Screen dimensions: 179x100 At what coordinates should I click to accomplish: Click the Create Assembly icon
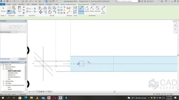[75, 8]
